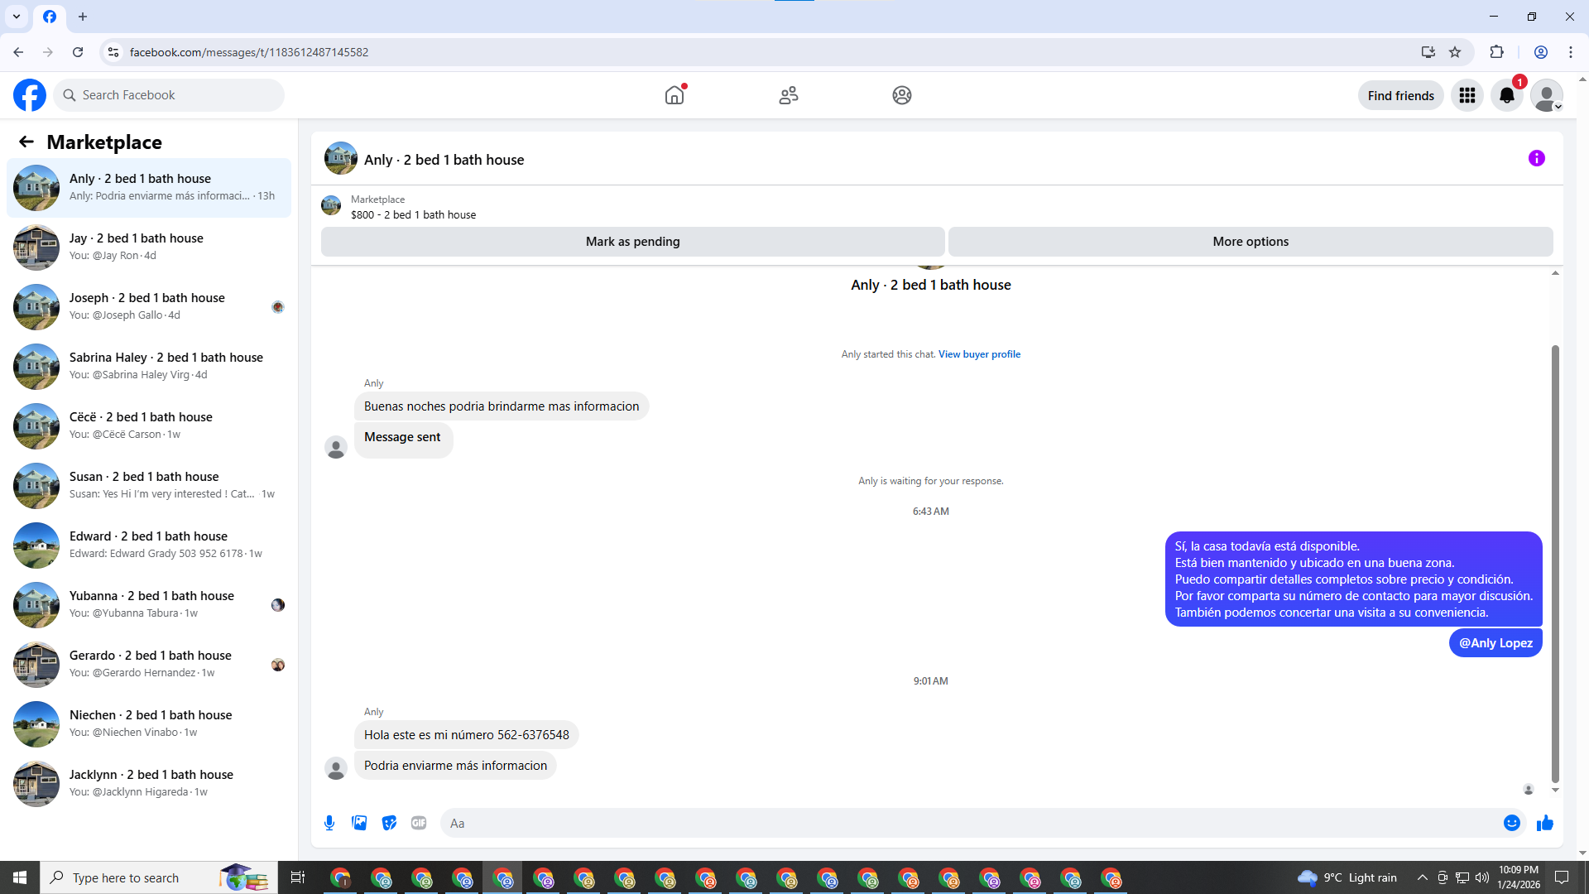1589x894 pixels.
Task: Attach a file with the photo icon
Action: 359,823
